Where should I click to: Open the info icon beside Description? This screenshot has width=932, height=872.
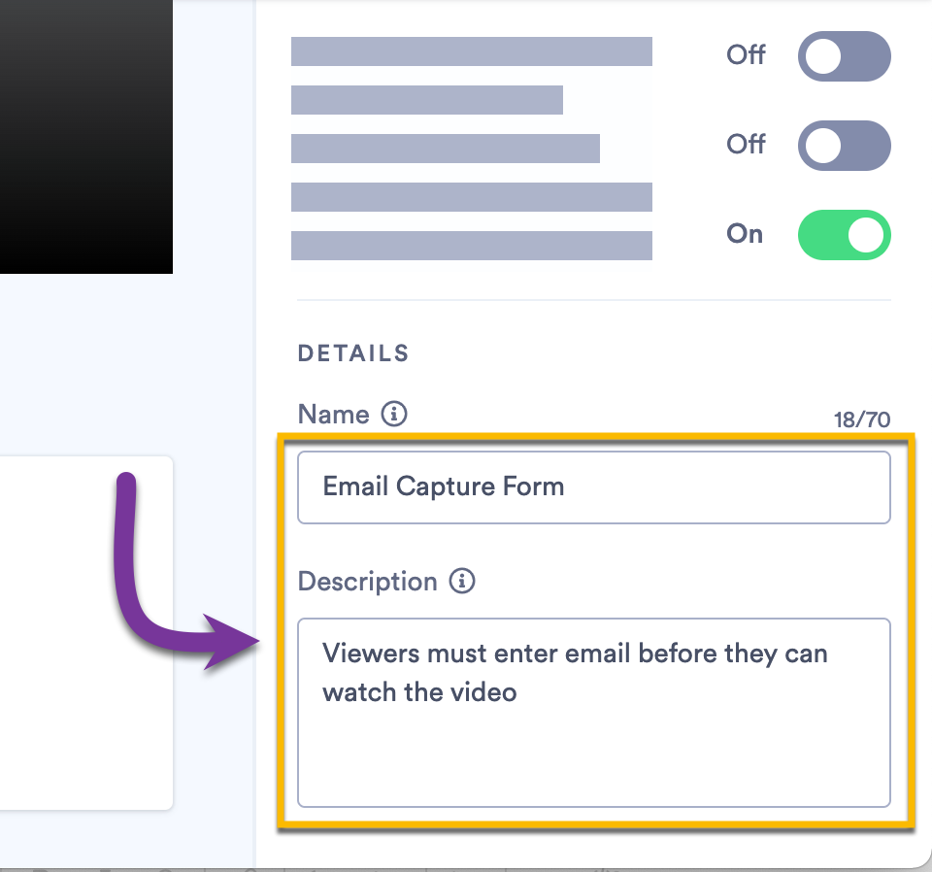(x=462, y=581)
